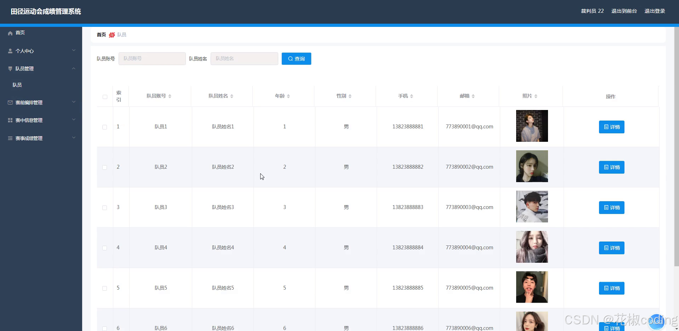This screenshot has width=679, height=331.
Task: Open 详情 for 队员5
Action: click(611, 288)
